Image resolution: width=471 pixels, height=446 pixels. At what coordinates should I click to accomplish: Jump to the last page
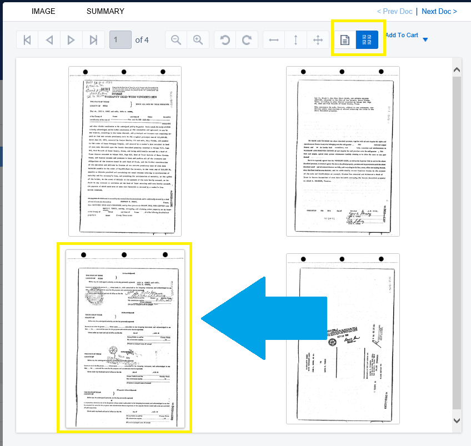pyautogui.click(x=93, y=39)
